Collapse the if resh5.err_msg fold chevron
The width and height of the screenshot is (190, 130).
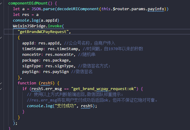[1, 89]
